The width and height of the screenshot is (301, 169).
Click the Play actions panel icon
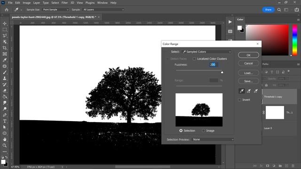(230, 22)
